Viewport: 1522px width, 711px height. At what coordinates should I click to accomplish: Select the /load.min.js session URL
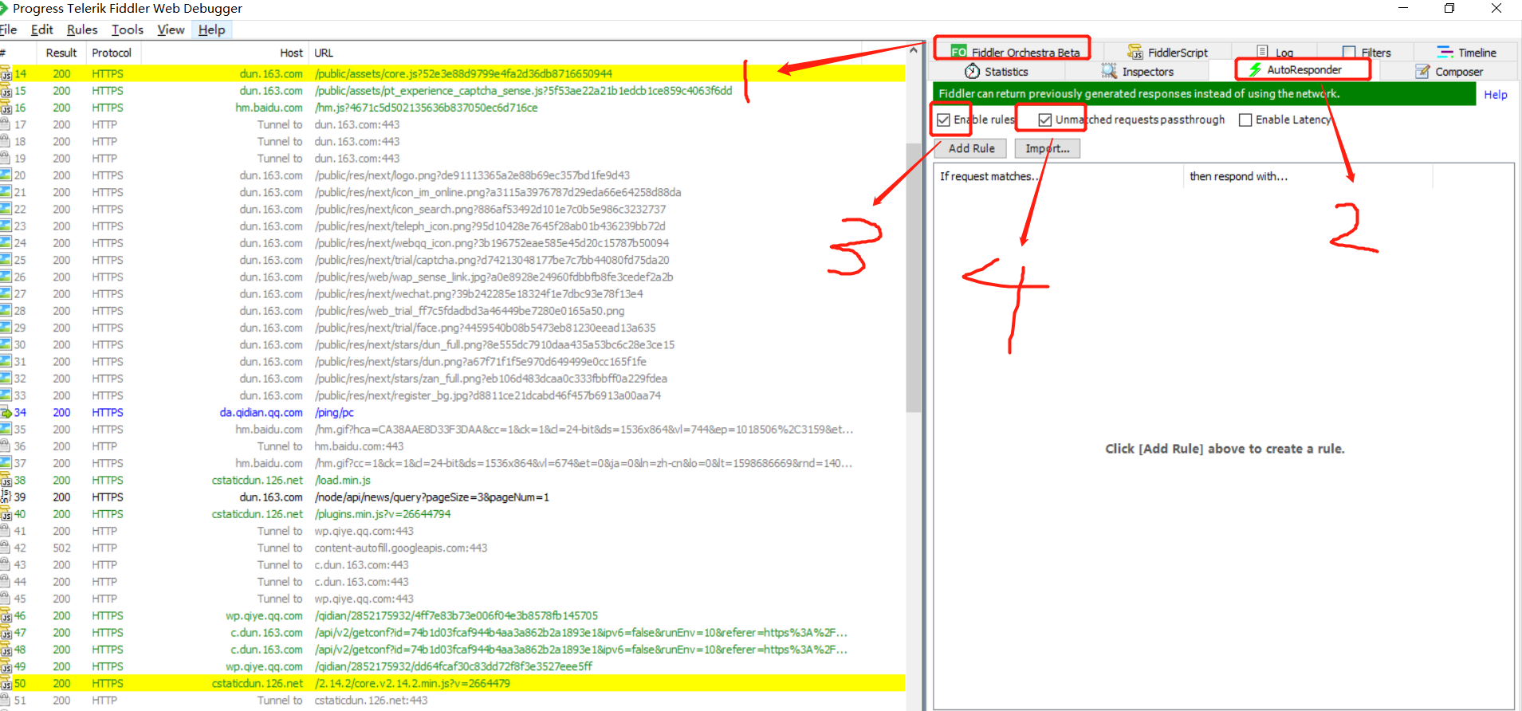[342, 481]
